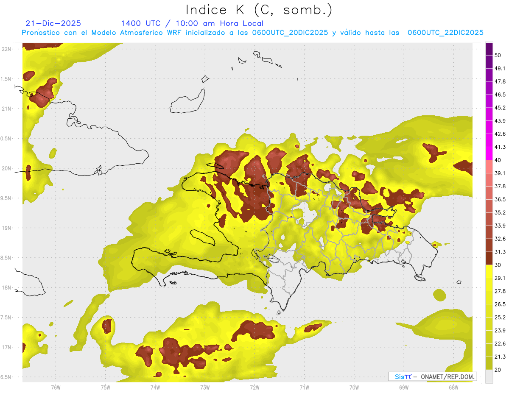Screen dimensions: 509x393
Task: Pick the magenta swatch between 40 and 41.3
Action: 489,154
